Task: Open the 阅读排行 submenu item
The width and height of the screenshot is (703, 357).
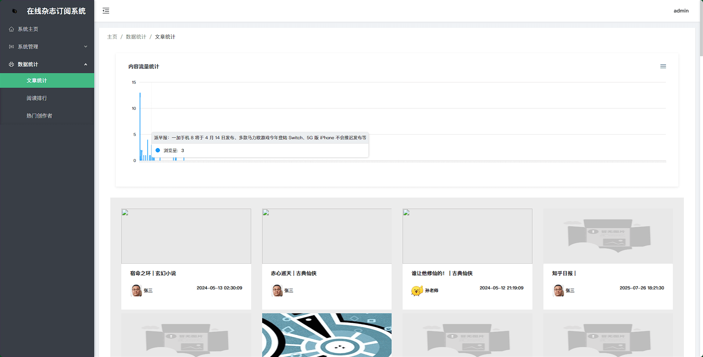Action: click(x=47, y=98)
